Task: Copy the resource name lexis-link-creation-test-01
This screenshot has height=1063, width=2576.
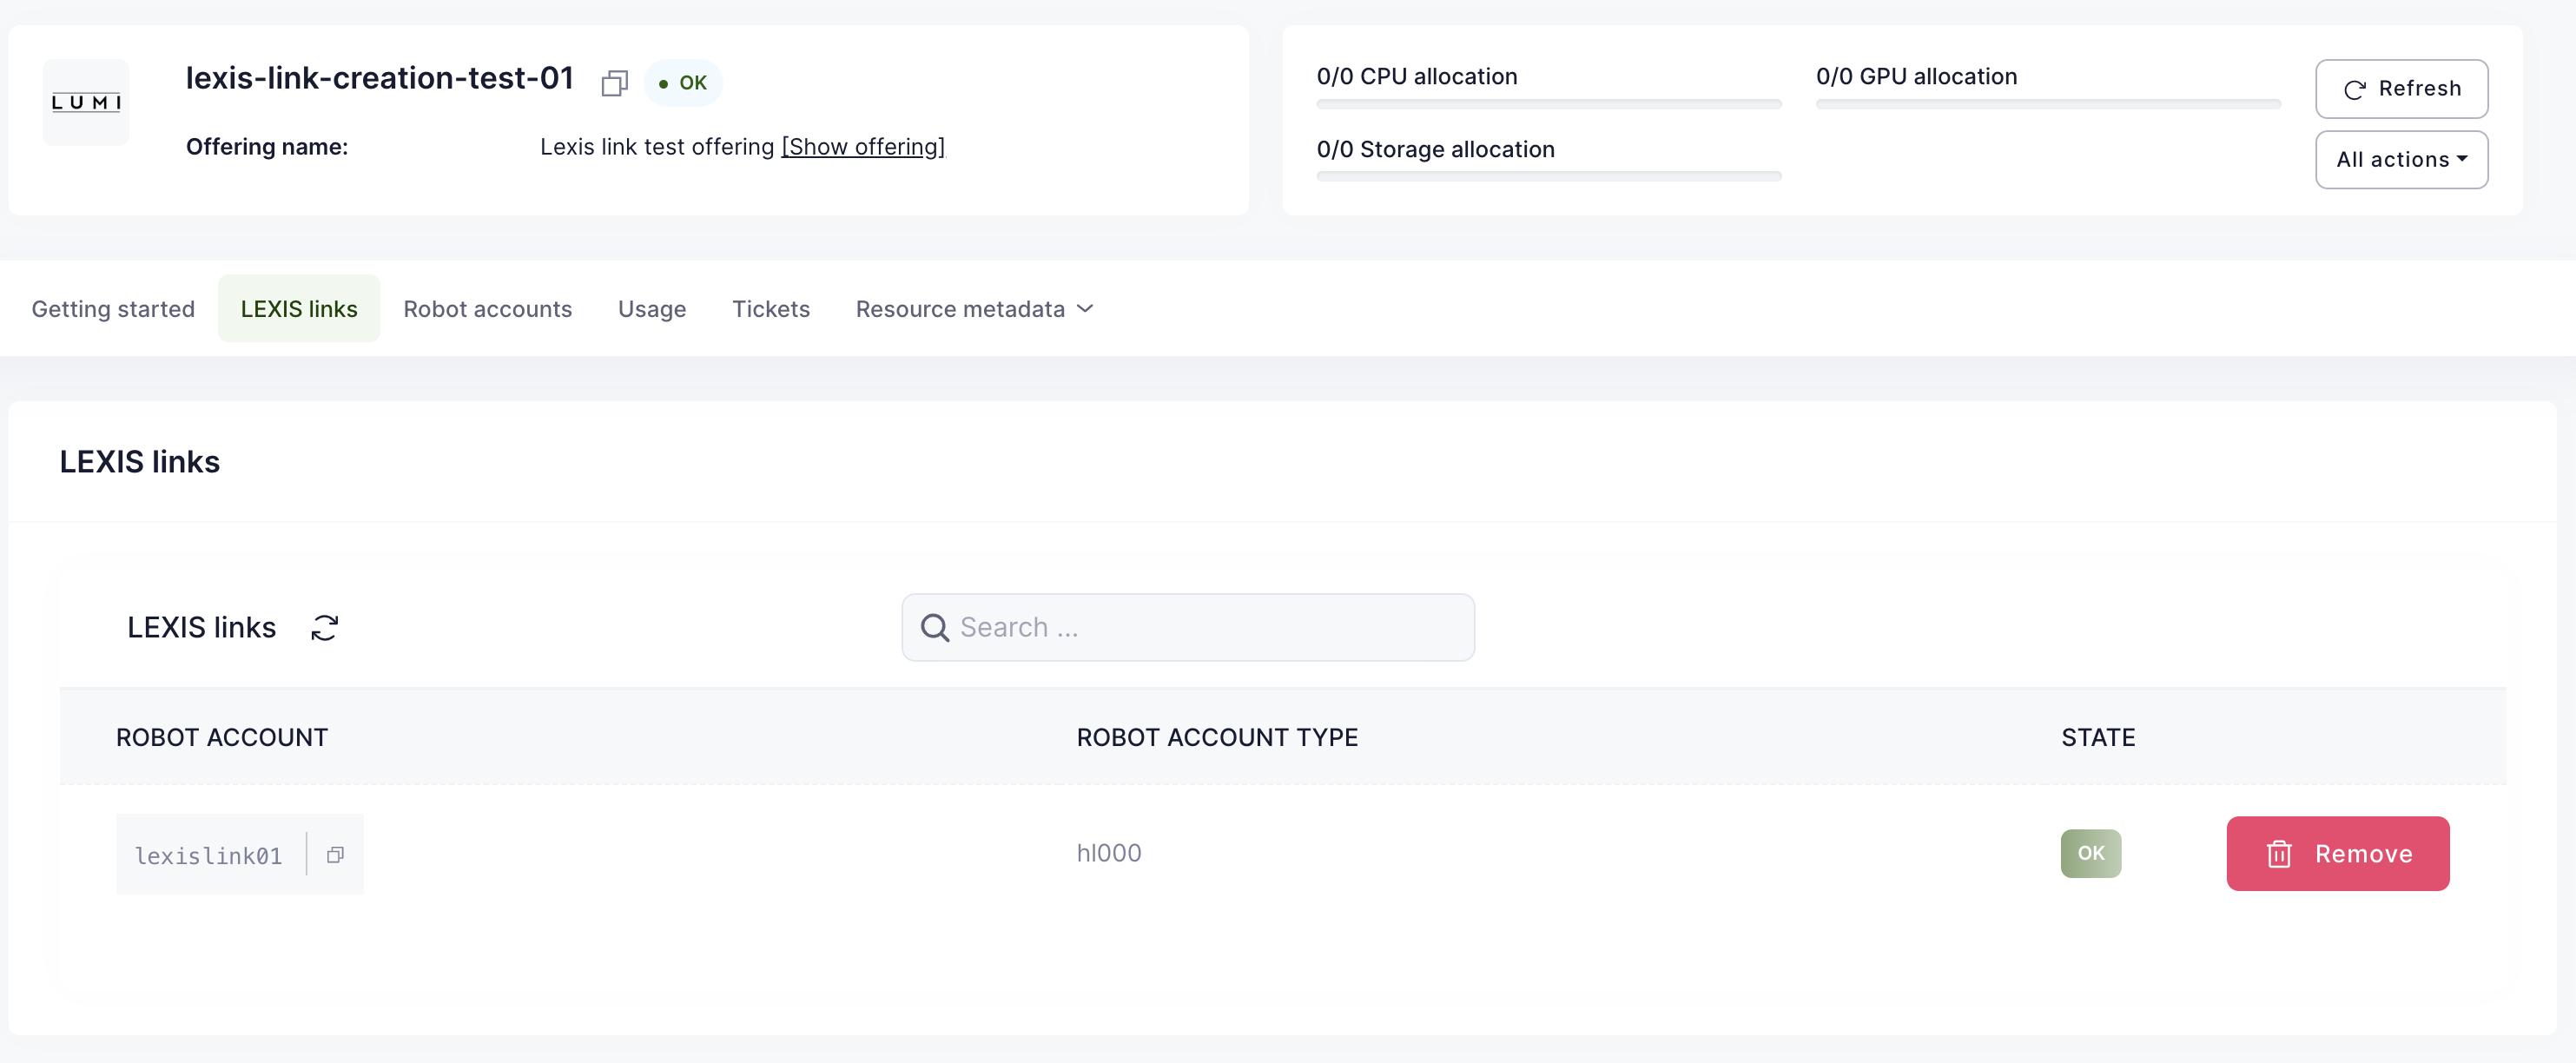Action: 614,83
